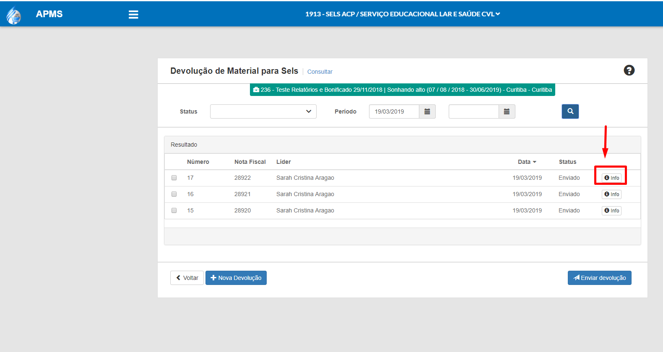Click the Enviar devolução button
Viewport: 663px width, 352px height.
[x=600, y=278]
